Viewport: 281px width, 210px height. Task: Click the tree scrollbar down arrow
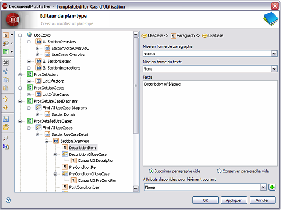click(136, 189)
